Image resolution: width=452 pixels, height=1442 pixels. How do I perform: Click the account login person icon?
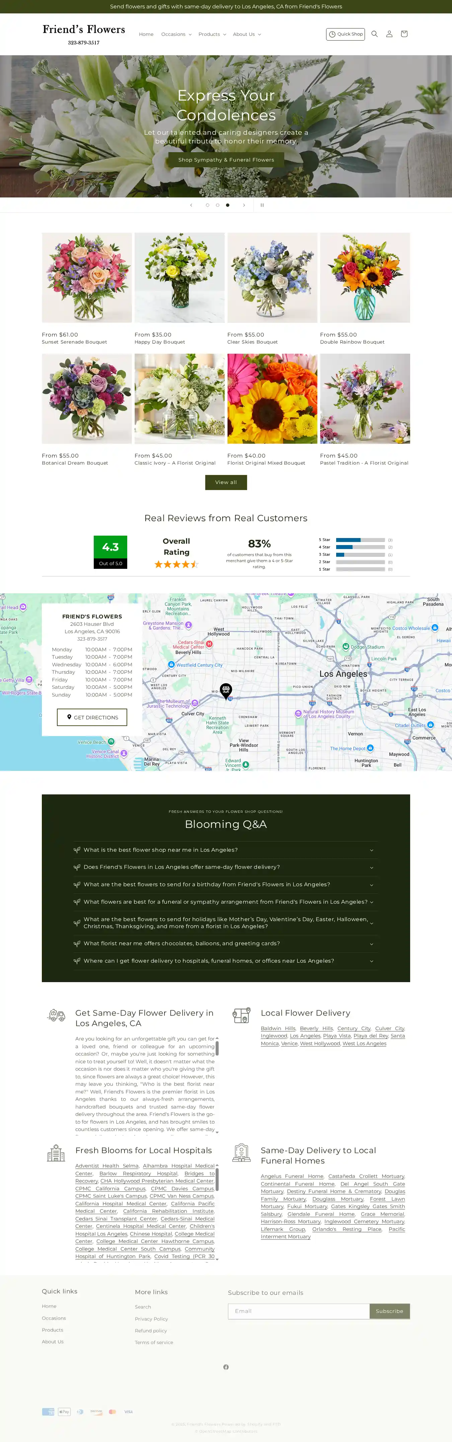(x=389, y=34)
